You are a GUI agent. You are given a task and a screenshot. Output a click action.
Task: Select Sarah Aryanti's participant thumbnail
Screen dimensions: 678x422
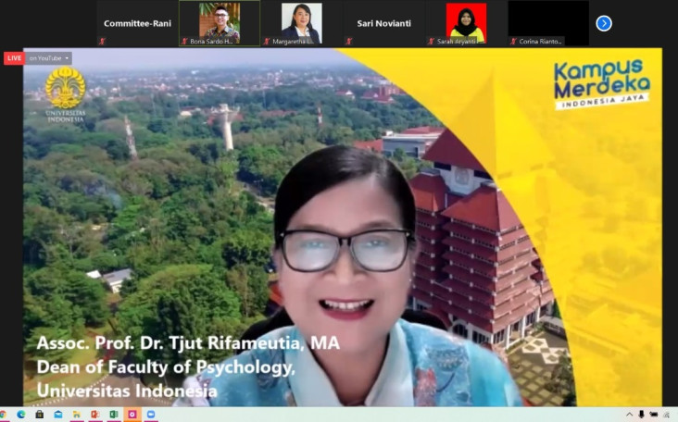pos(466,23)
